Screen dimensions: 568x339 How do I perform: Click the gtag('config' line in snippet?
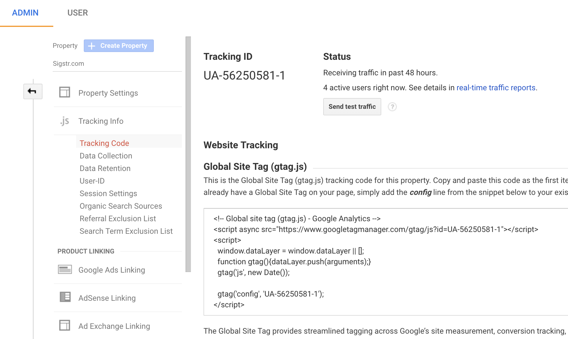click(x=271, y=294)
